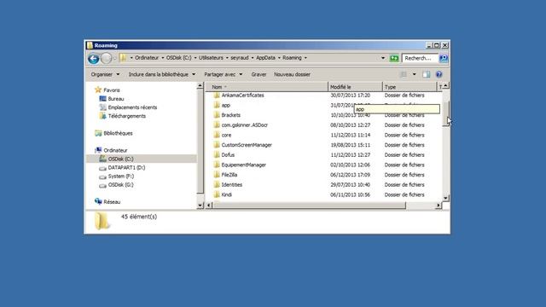Click AppData in the address path

[x=265, y=58]
